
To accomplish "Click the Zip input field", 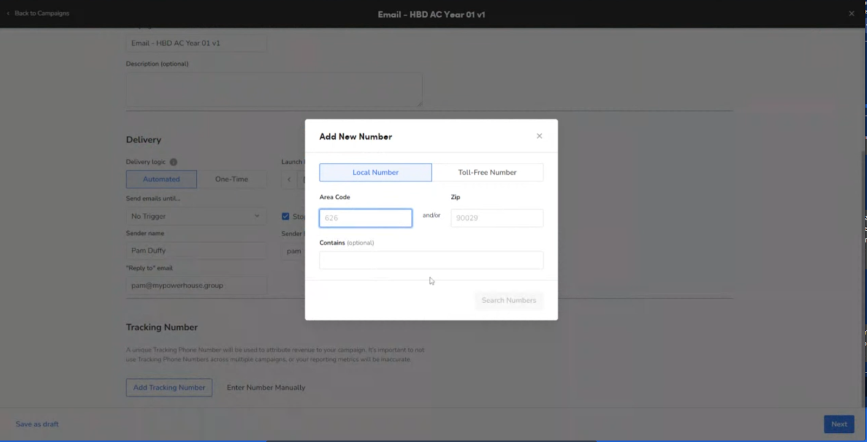I will coord(497,218).
